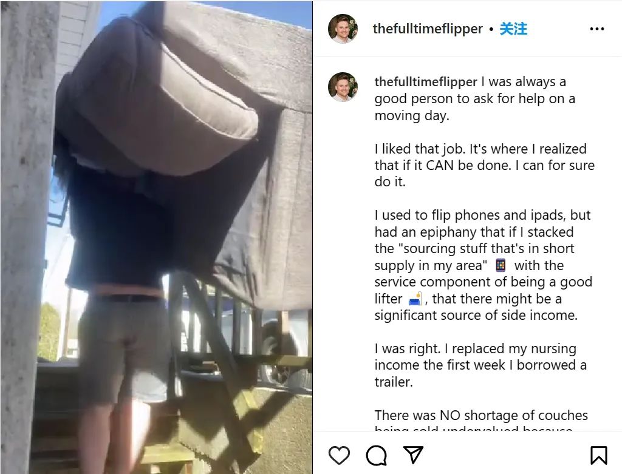Viewport: 622px width, 474px height.
Task: Follow the account via blue 关注 button
Action: point(513,29)
